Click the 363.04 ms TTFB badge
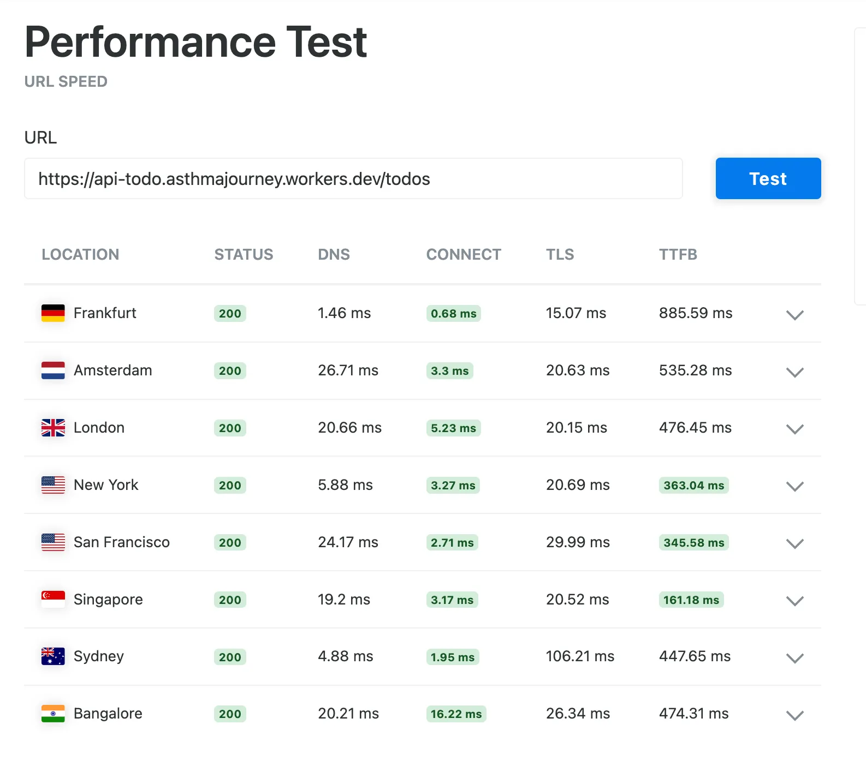 (693, 485)
